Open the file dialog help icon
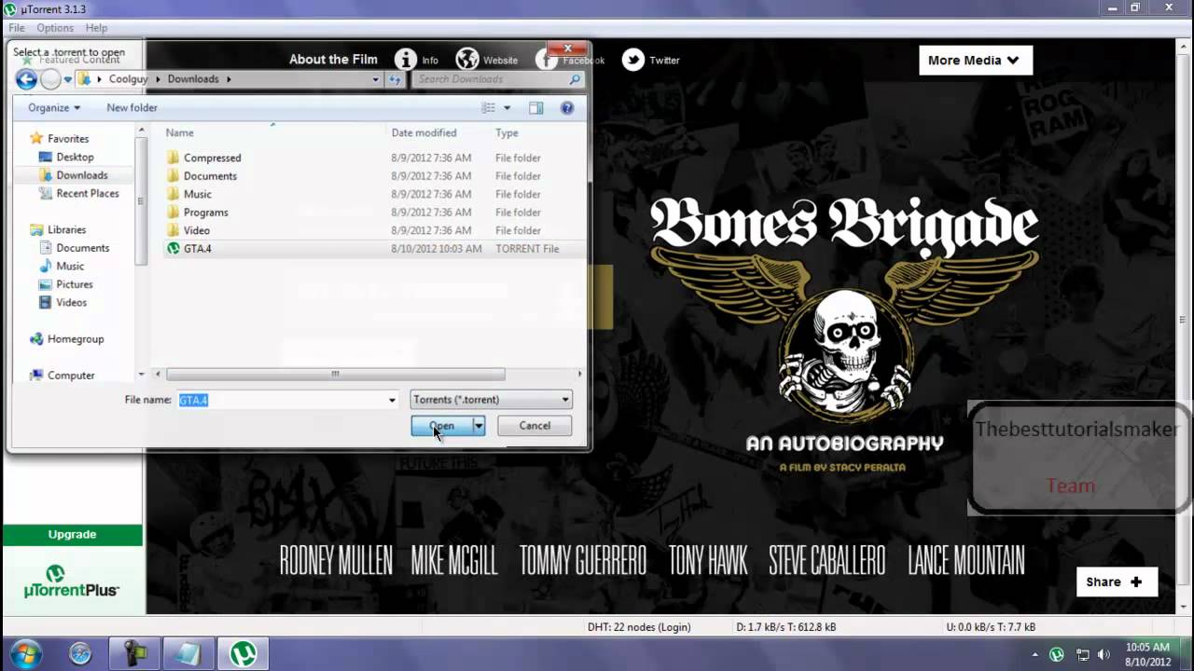 [566, 108]
